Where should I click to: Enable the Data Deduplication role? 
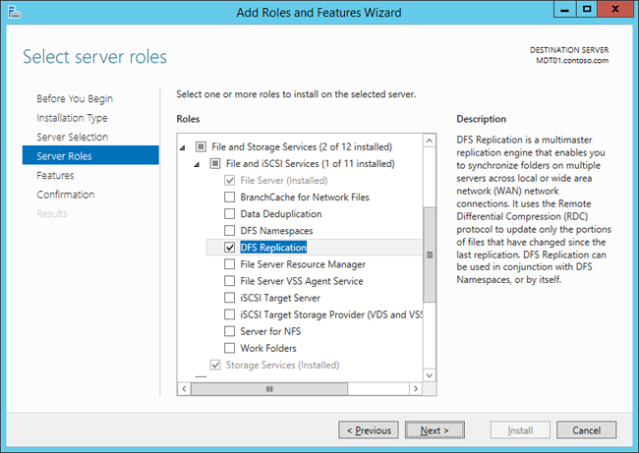[x=230, y=214]
